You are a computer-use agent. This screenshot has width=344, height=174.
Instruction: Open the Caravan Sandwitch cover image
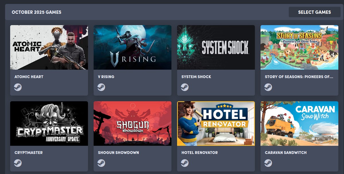coord(299,124)
